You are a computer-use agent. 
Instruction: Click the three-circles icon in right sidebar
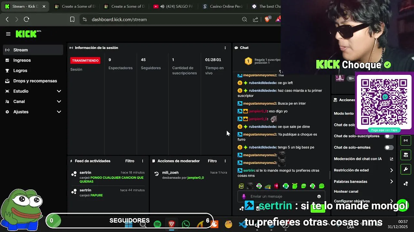pos(406,184)
